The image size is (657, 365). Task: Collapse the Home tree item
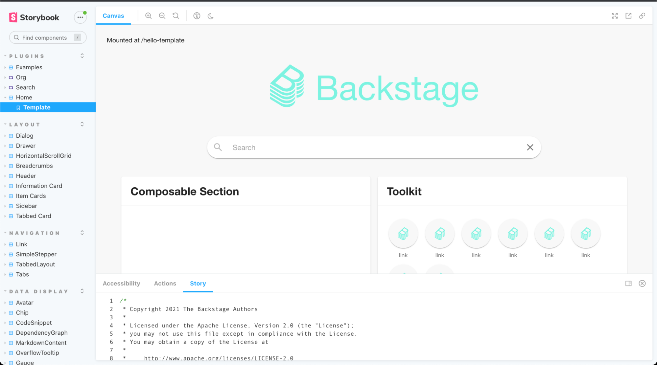pos(24,97)
